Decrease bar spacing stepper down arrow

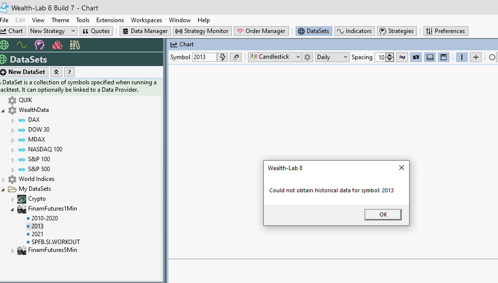point(390,59)
